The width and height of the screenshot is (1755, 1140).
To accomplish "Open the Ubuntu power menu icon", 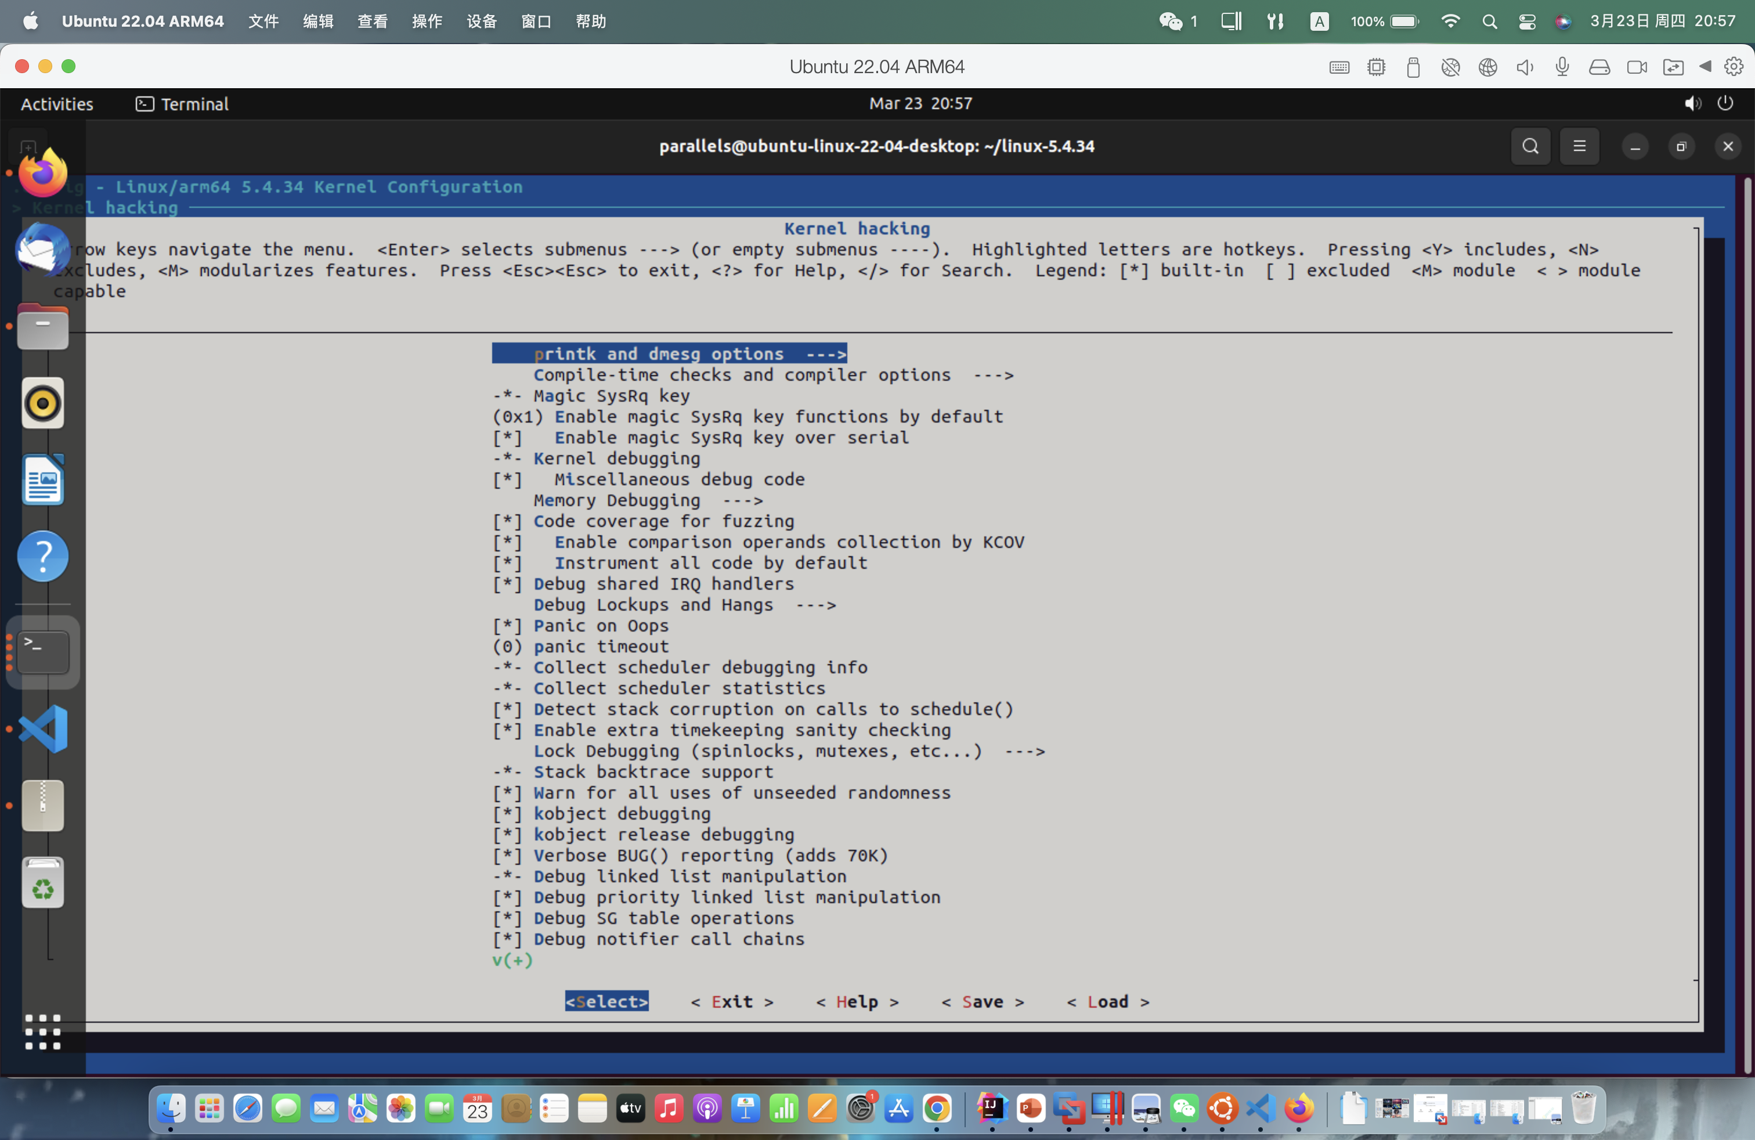I will 1725,104.
